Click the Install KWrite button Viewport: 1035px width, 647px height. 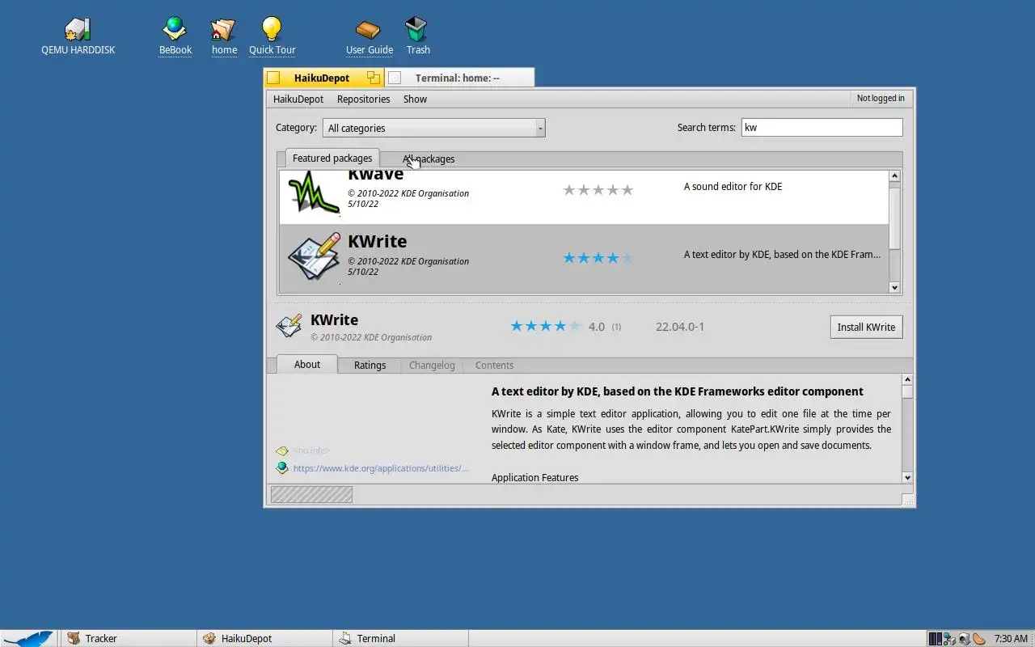(x=866, y=327)
